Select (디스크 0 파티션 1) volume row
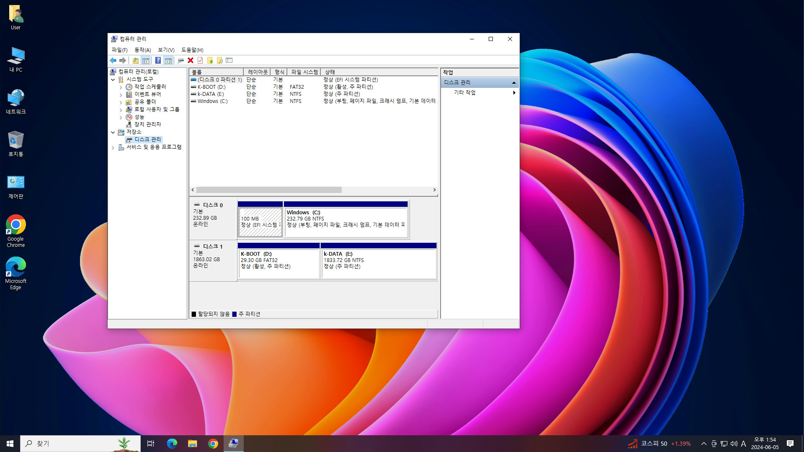The width and height of the screenshot is (804, 452). coord(314,80)
